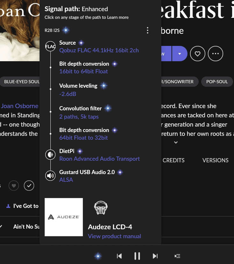Viewport: 234px width, 264px height.
Task: Switch to the CREDITS tab
Action: point(173,160)
